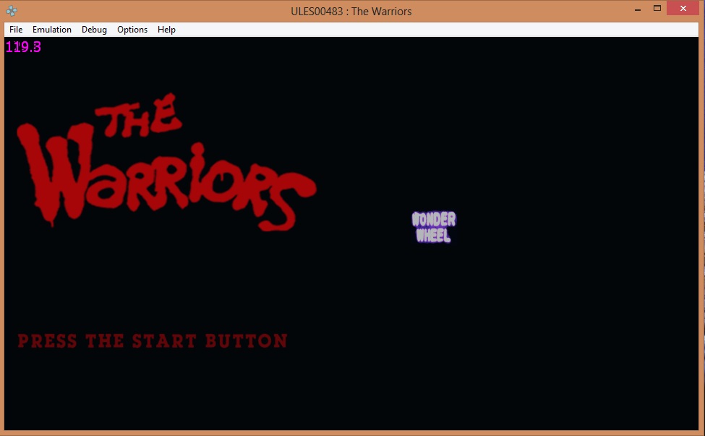Screen dimensions: 705x436
Task: Click the PPSSPP icon in the title bar
Action: pyautogui.click(x=12, y=11)
